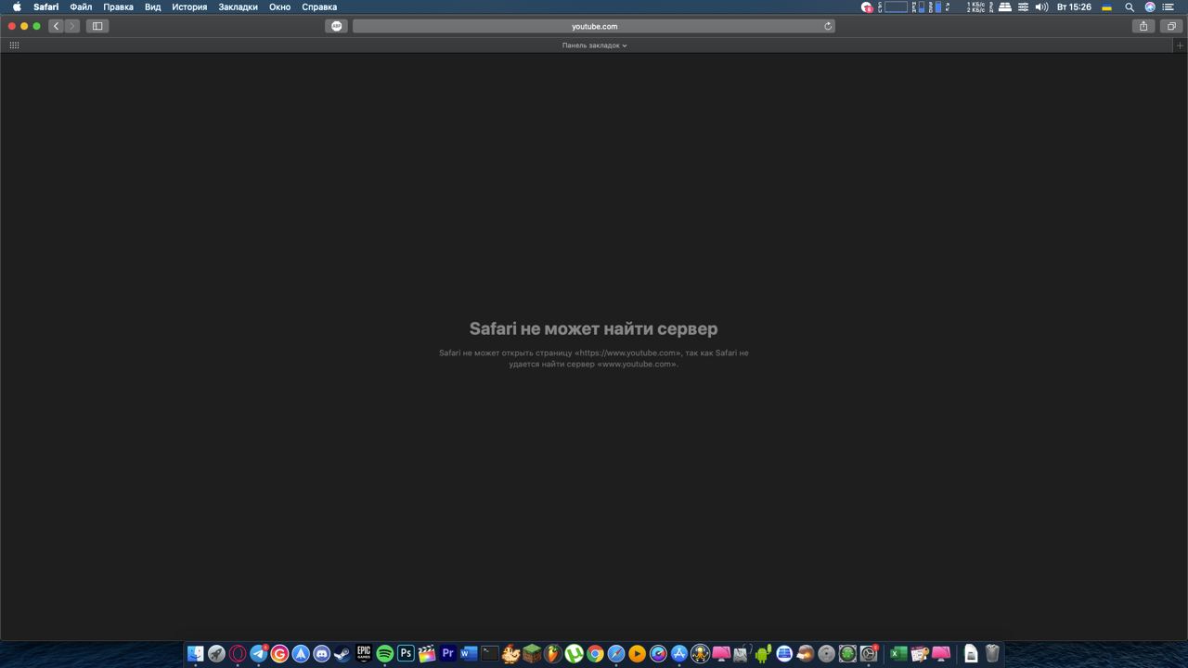Open the Trash in the Dock

click(x=992, y=654)
